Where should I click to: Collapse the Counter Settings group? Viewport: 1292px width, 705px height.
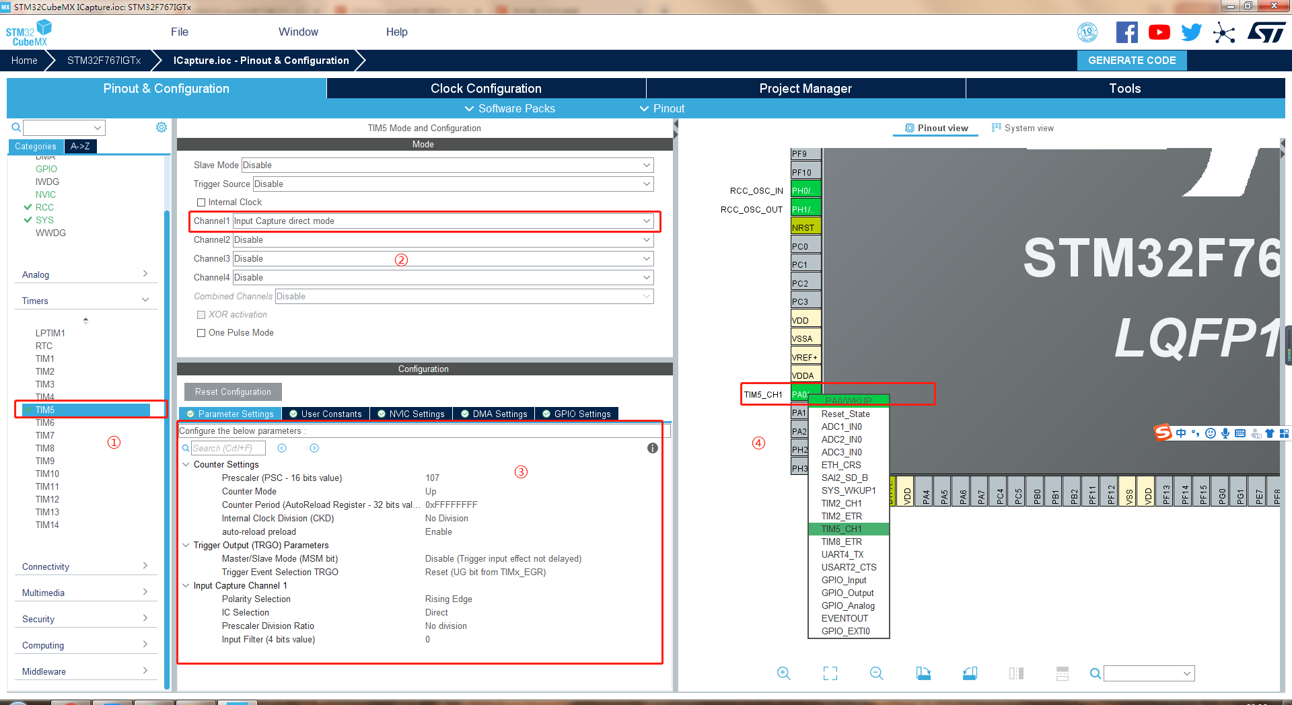tap(186, 464)
